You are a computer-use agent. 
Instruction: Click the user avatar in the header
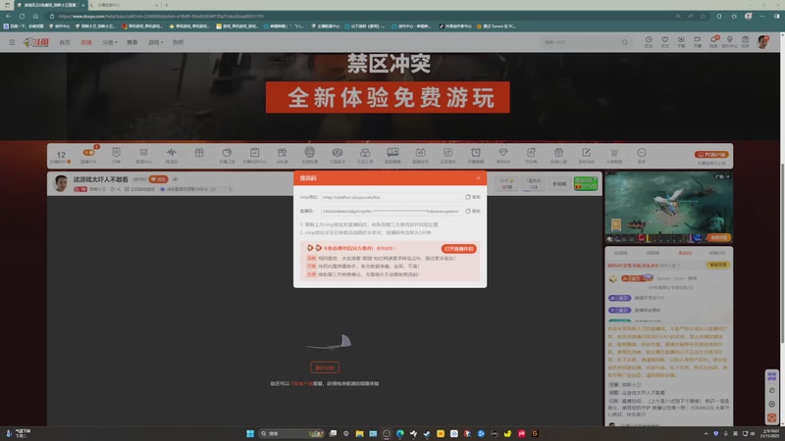pos(763,42)
